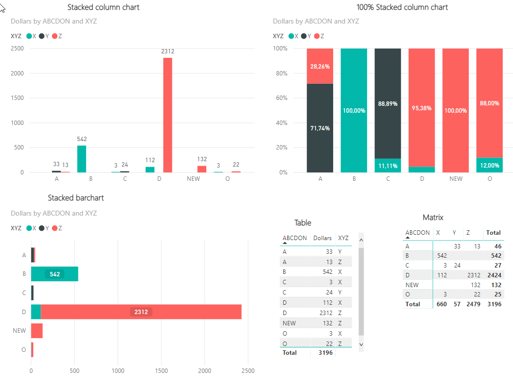Select Y legend marker in Stacked barchart
513x392 pixels.
pyautogui.click(x=42, y=228)
